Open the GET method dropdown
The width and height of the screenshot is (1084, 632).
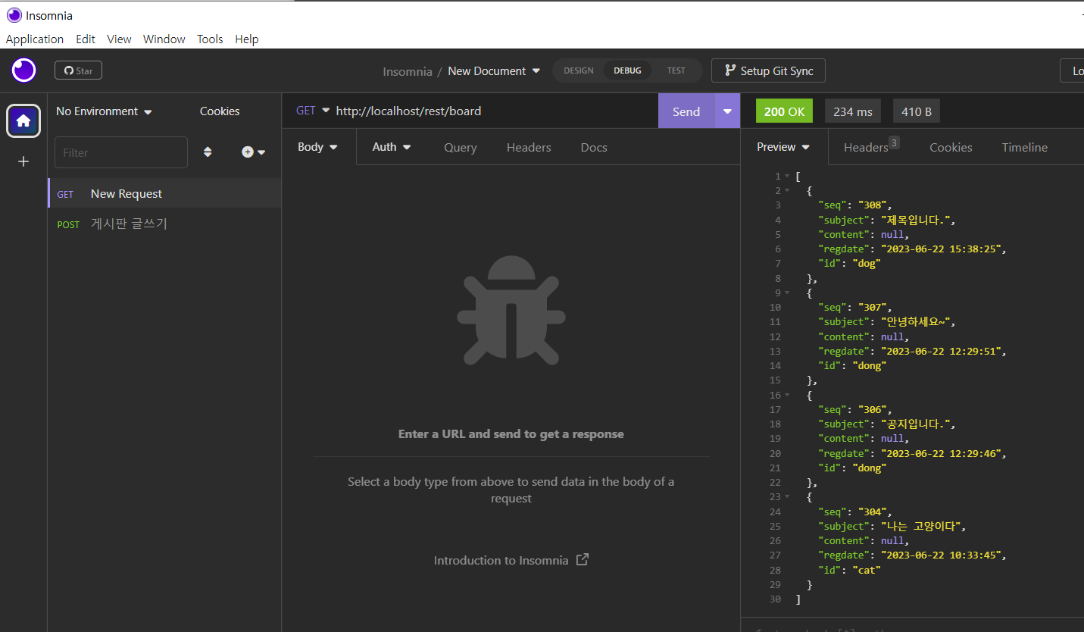(x=313, y=111)
